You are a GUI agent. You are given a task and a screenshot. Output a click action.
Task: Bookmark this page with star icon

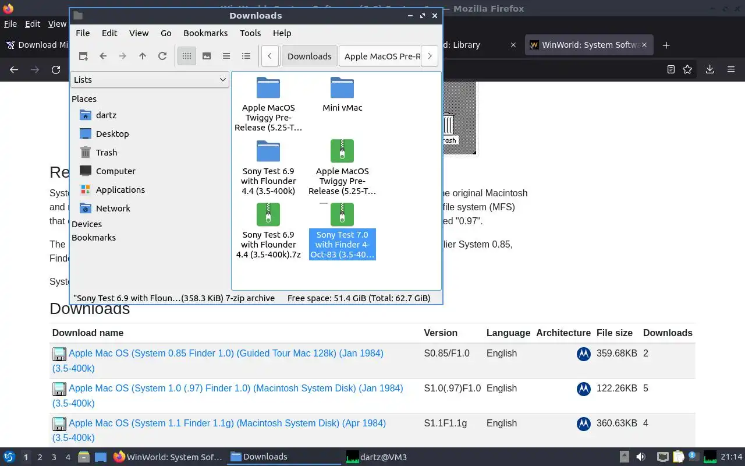click(687, 69)
